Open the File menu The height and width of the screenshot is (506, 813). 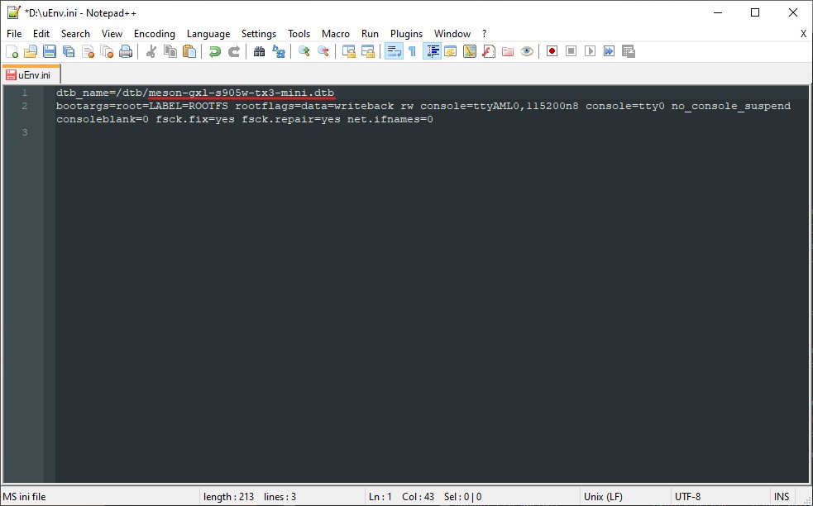coord(14,34)
